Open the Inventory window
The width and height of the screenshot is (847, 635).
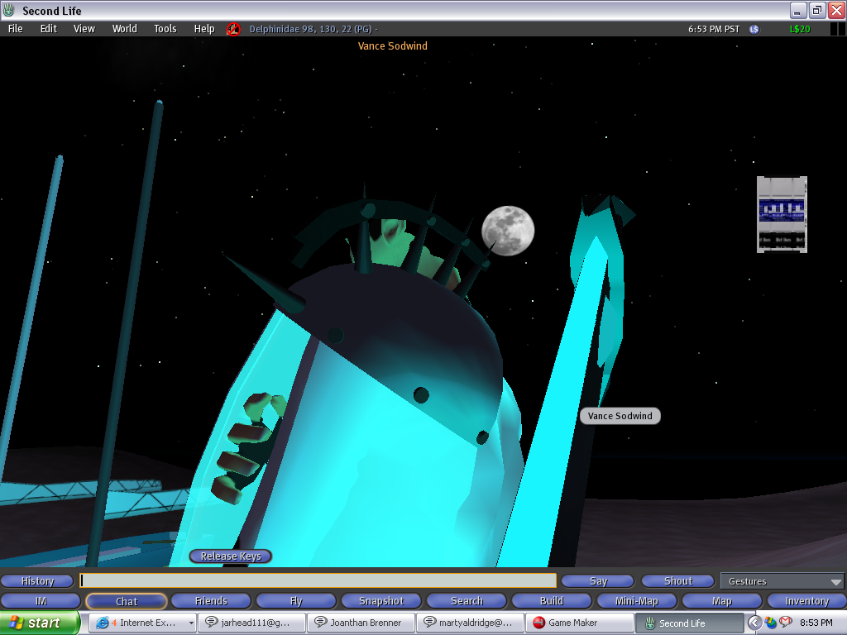coord(807,601)
